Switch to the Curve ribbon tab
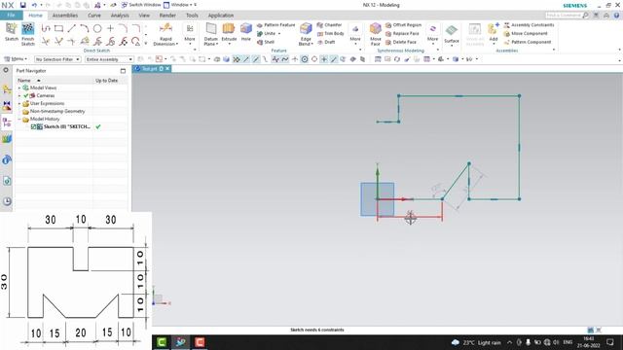Image resolution: width=623 pixels, height=350 pixels. point(94,16)
